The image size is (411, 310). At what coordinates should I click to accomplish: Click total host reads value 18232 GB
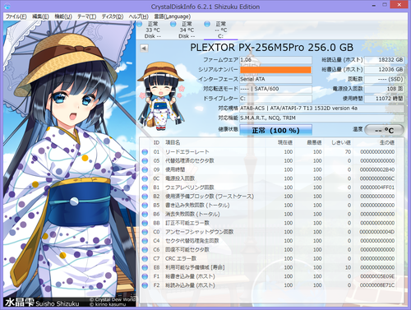click(x=384, y=60)
